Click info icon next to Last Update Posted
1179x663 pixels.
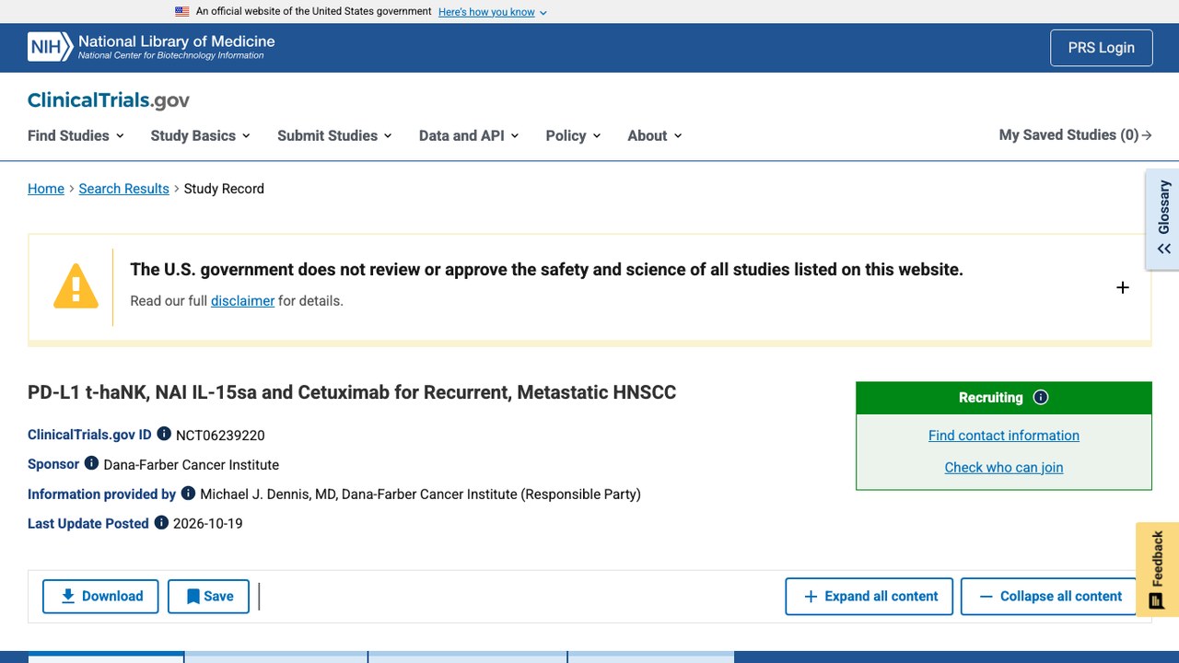pos(161,522)
